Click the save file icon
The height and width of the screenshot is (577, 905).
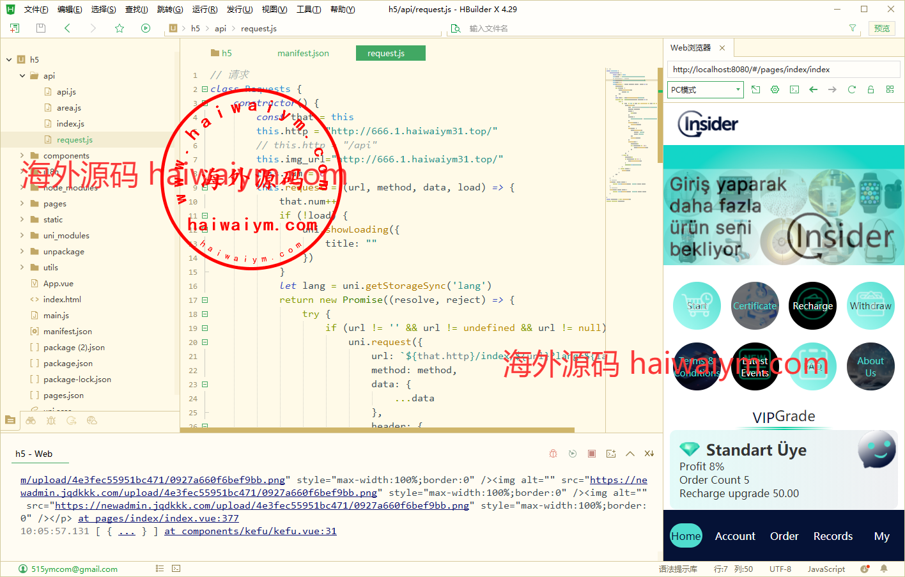pos(41,28)
